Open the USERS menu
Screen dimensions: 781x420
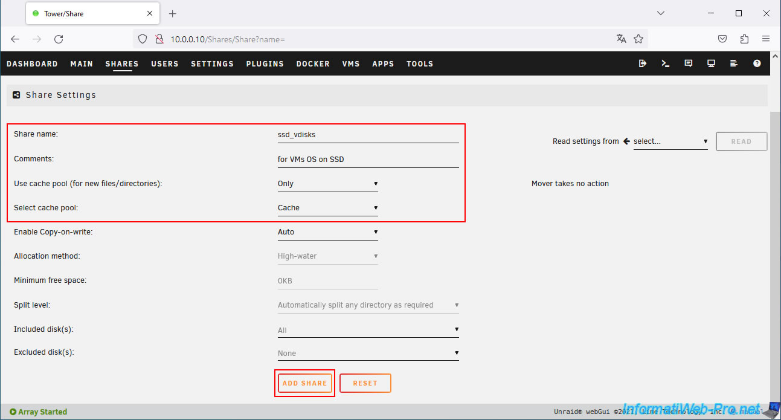(x=165, y=63)
